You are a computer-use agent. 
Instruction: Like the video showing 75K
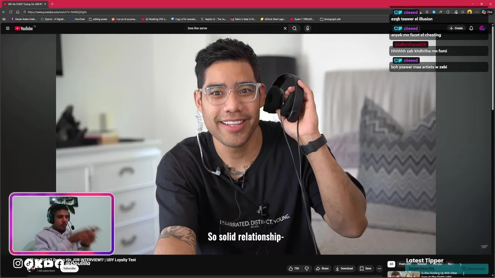294,268
